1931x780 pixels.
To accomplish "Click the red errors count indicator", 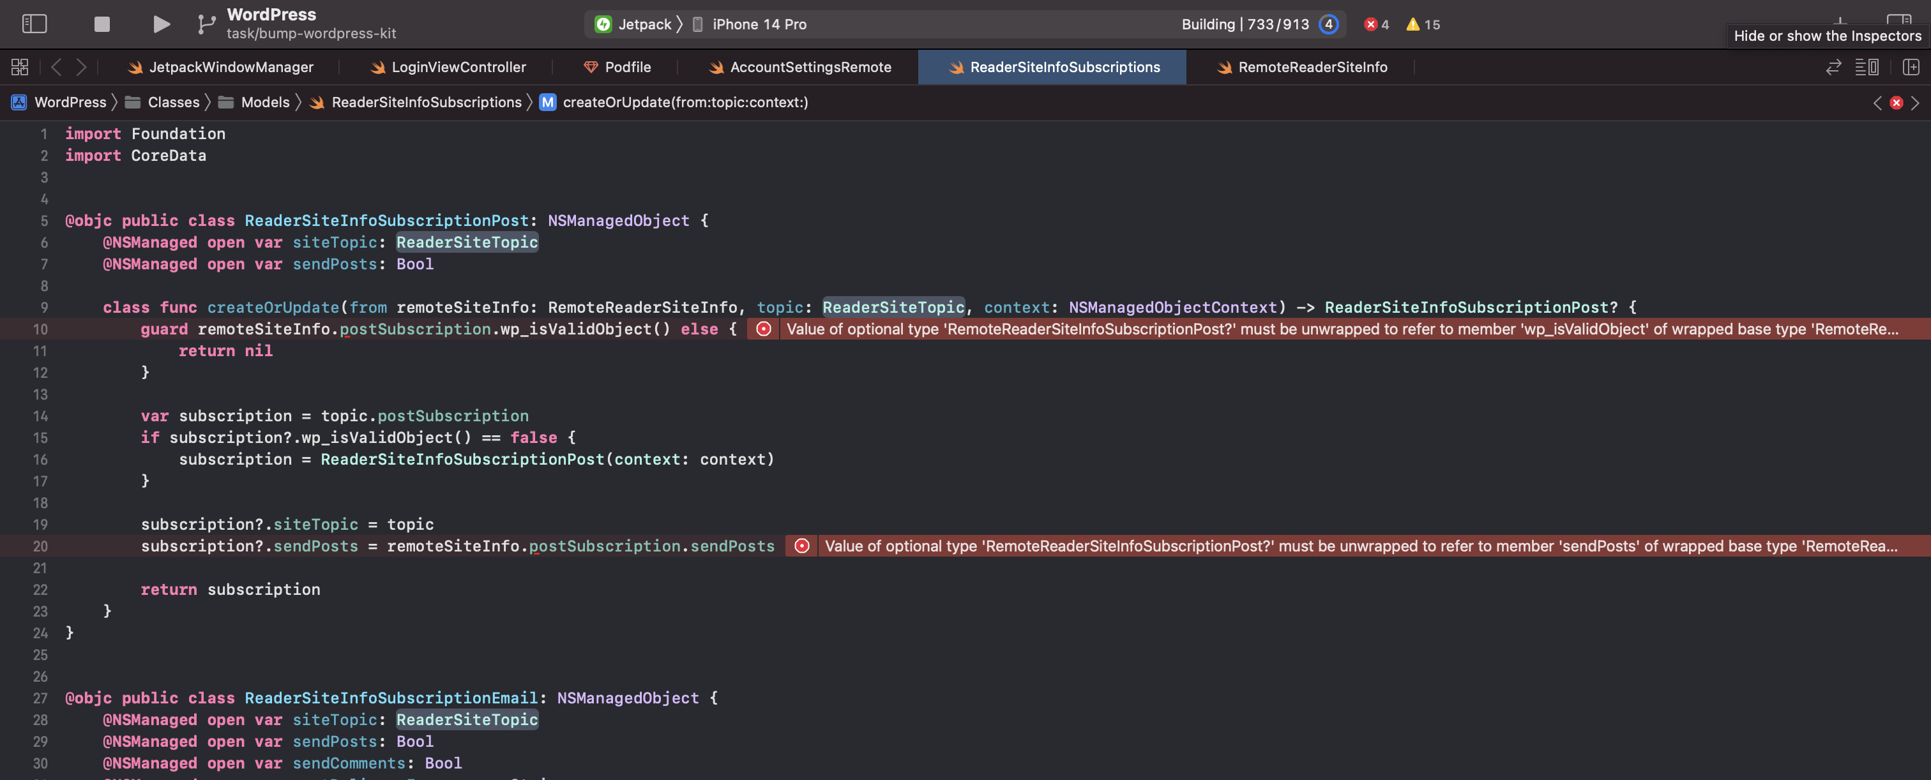I will click(x=1375, y=24).
